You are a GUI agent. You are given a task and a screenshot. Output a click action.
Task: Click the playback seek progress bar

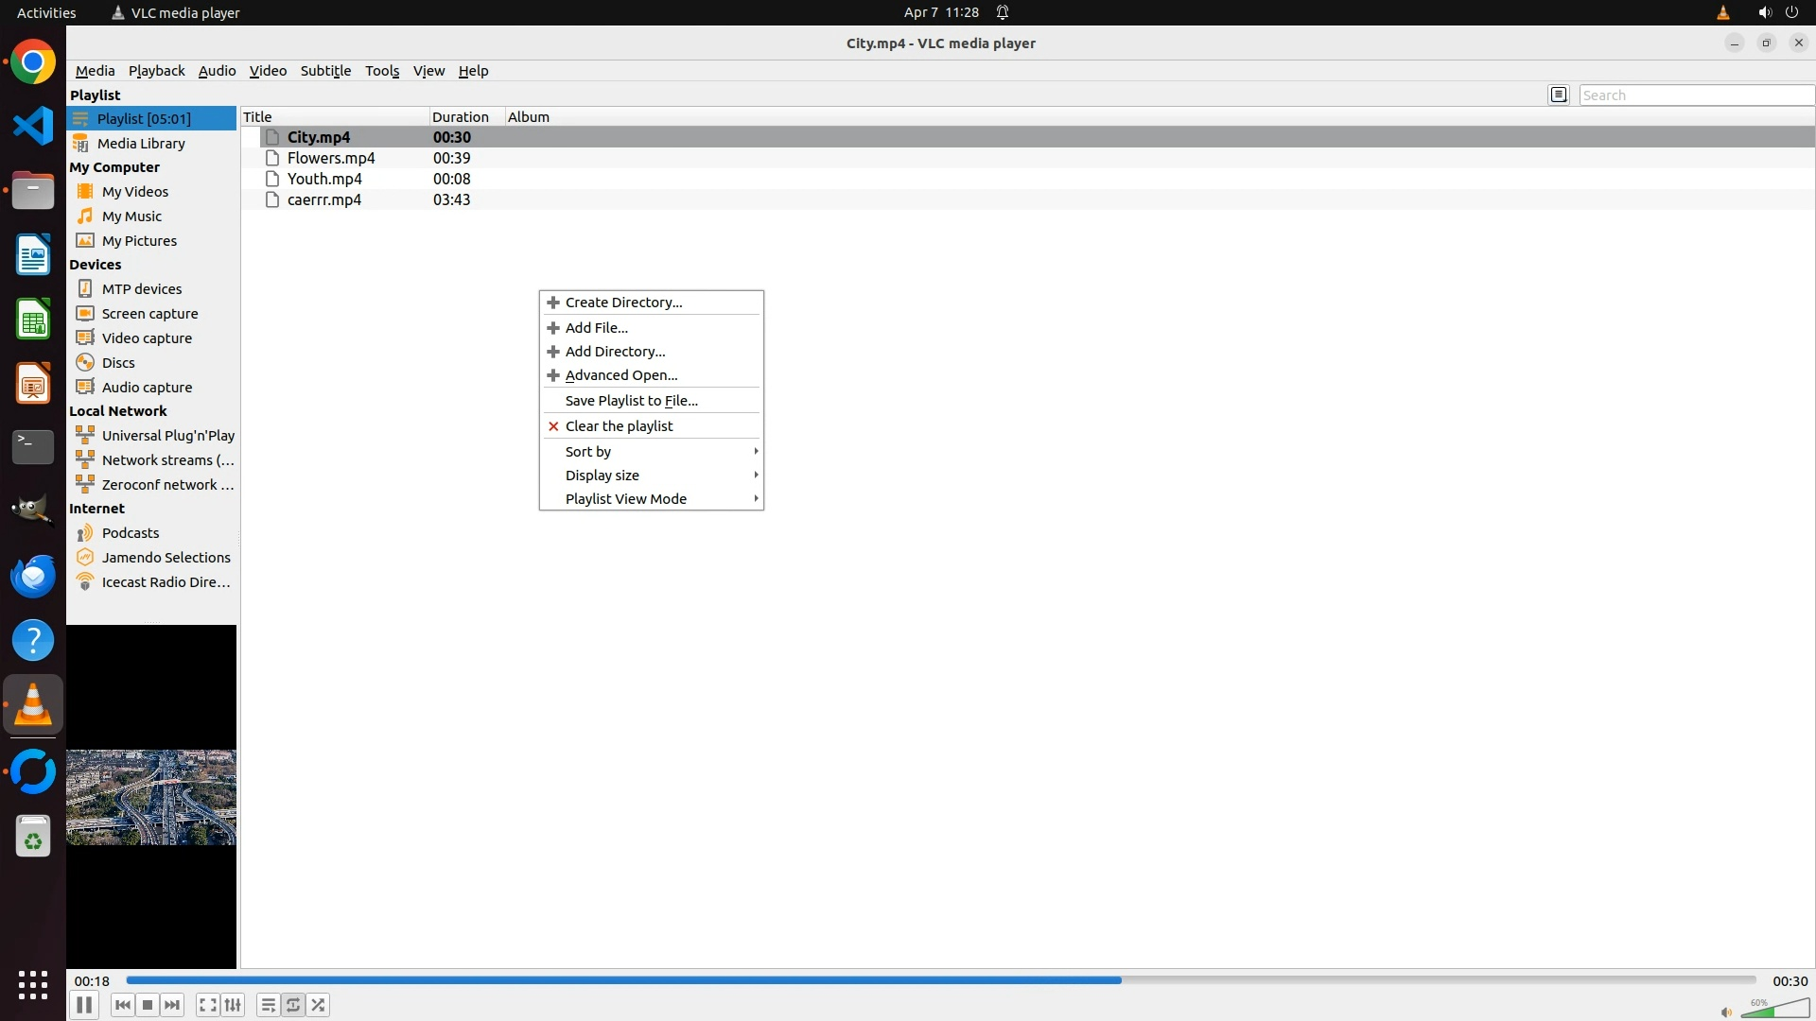pos(940,980)
